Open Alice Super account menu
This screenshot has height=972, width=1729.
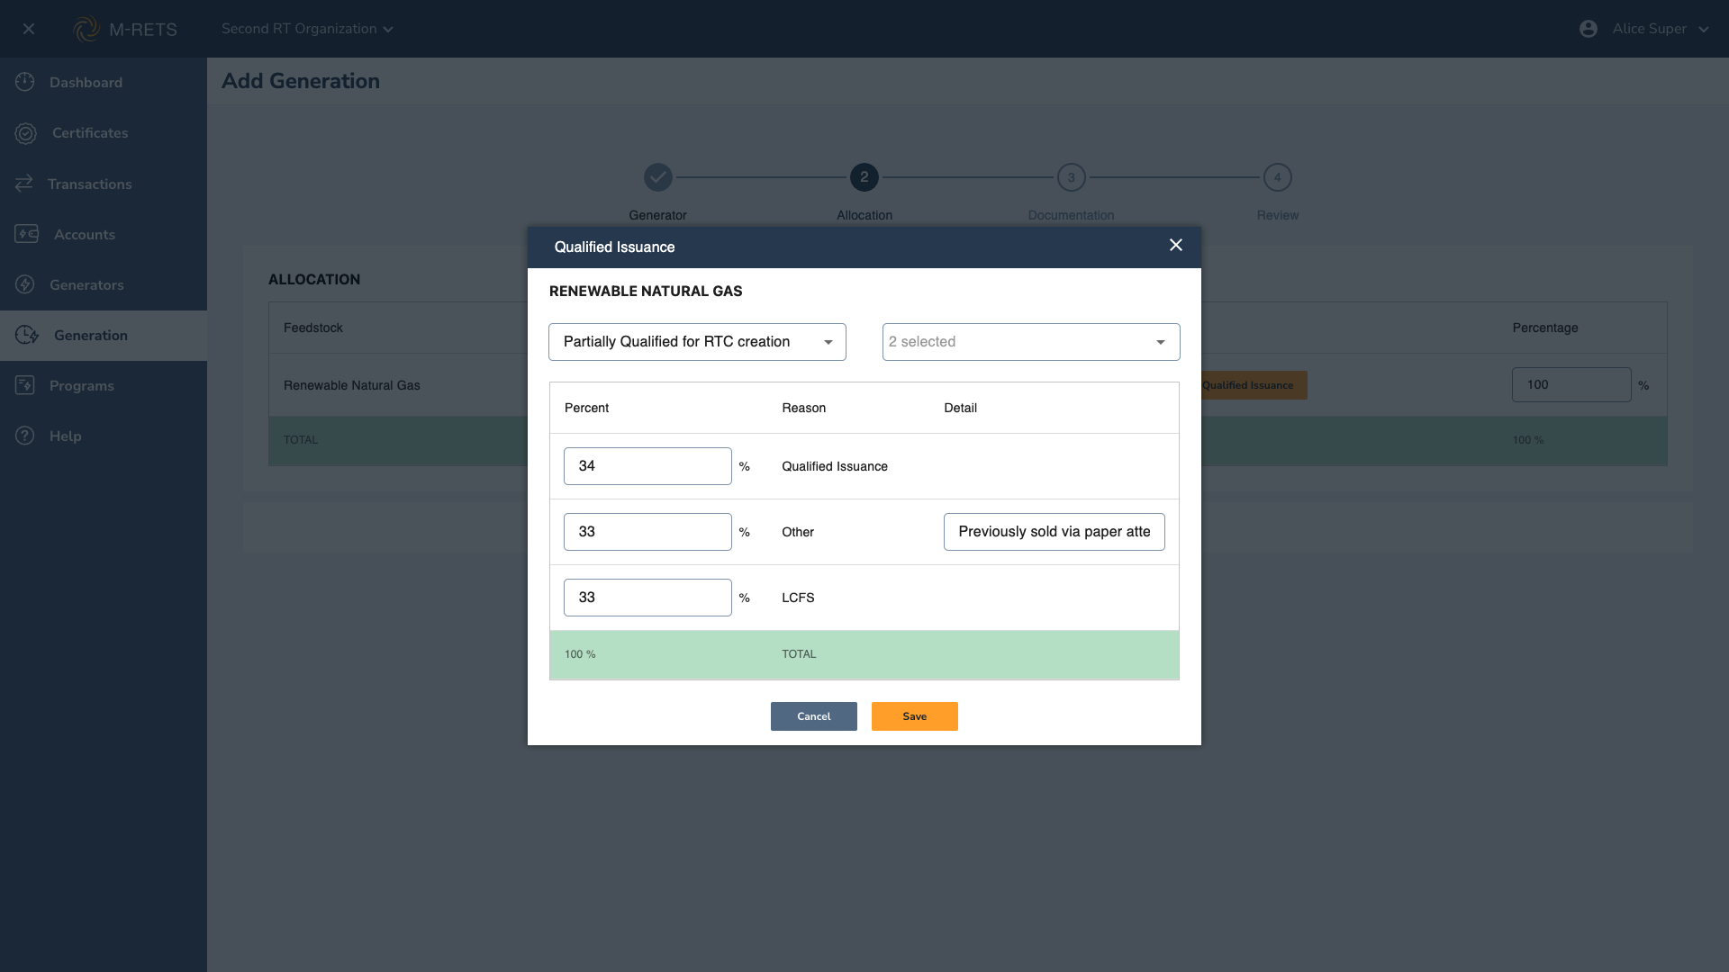pyautogui.click(x=1660, y=29)
